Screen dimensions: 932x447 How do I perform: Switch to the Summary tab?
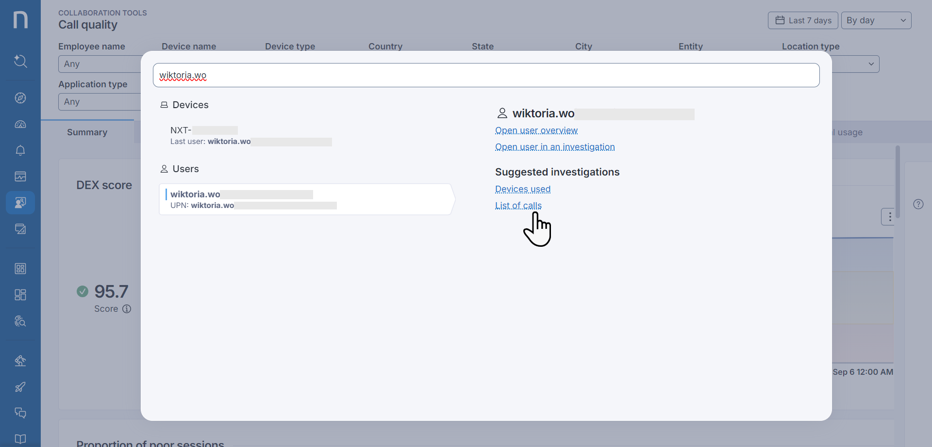(87, 132)
